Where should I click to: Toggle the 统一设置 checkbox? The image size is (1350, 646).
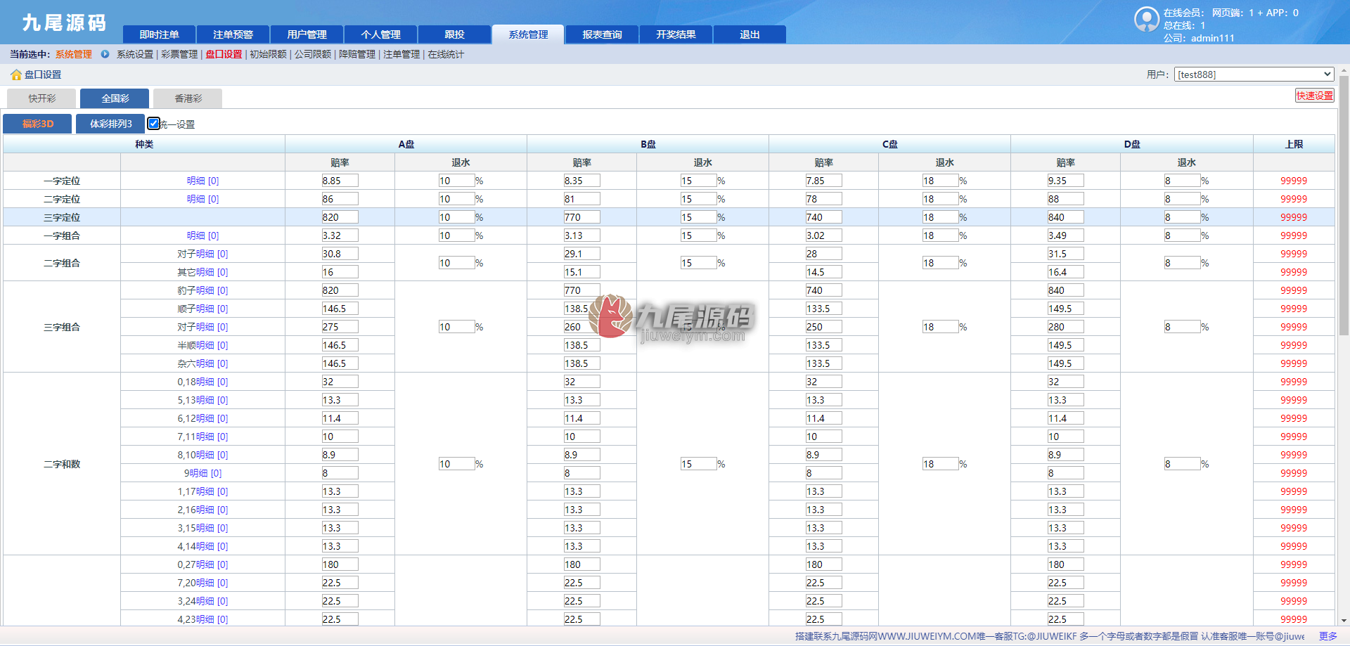153,124
